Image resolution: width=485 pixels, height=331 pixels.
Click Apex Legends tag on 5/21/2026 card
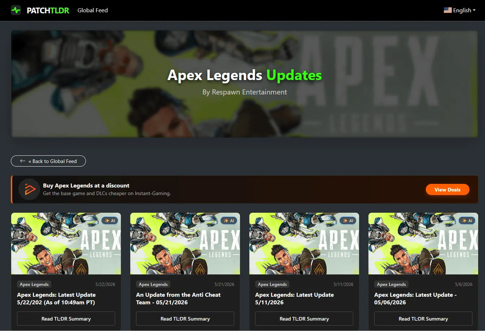pos(153,284)
